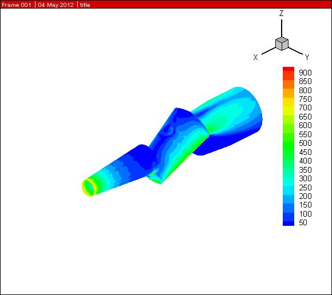Click the 3D orientation axis cube
This screenshot has width=332, height=295.
coord(282,43)
